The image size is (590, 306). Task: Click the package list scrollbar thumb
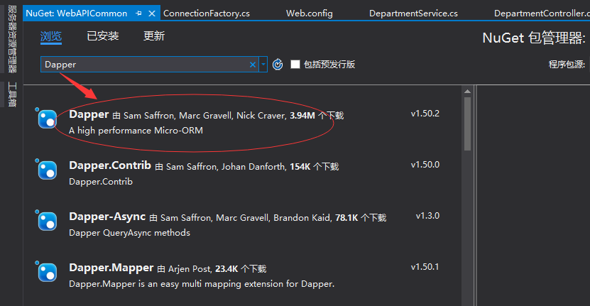click(467, 124)
